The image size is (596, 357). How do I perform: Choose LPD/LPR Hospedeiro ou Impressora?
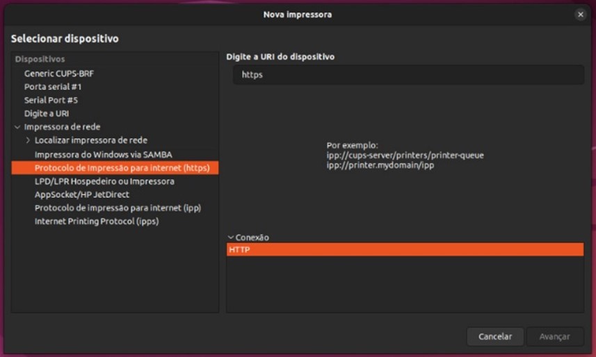pyautogui.click(x=104, y=181)
